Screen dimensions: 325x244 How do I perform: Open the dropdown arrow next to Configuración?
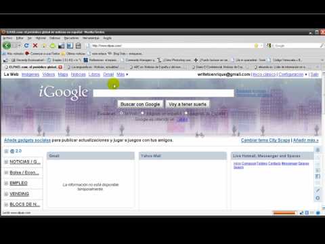306,75
